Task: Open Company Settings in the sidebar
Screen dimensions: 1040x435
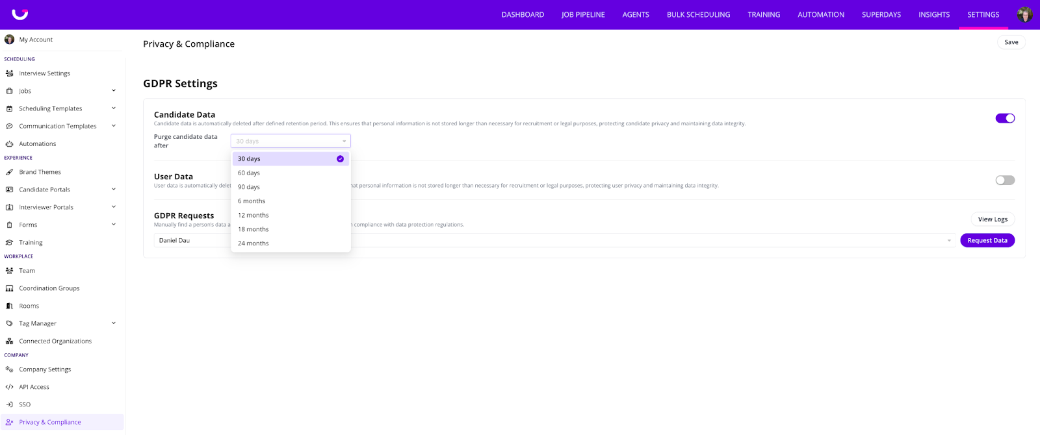Action: 45,369
